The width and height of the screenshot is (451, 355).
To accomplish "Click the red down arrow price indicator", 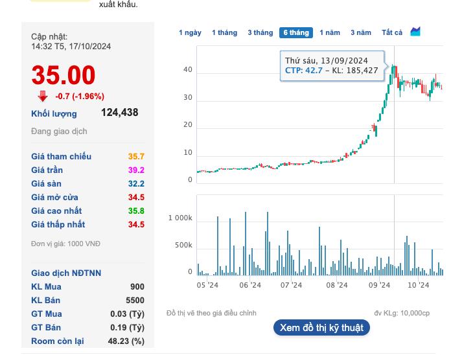I will [x=43, y=97].
